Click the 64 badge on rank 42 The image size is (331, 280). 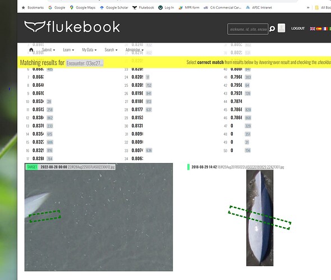coord(247,85)
